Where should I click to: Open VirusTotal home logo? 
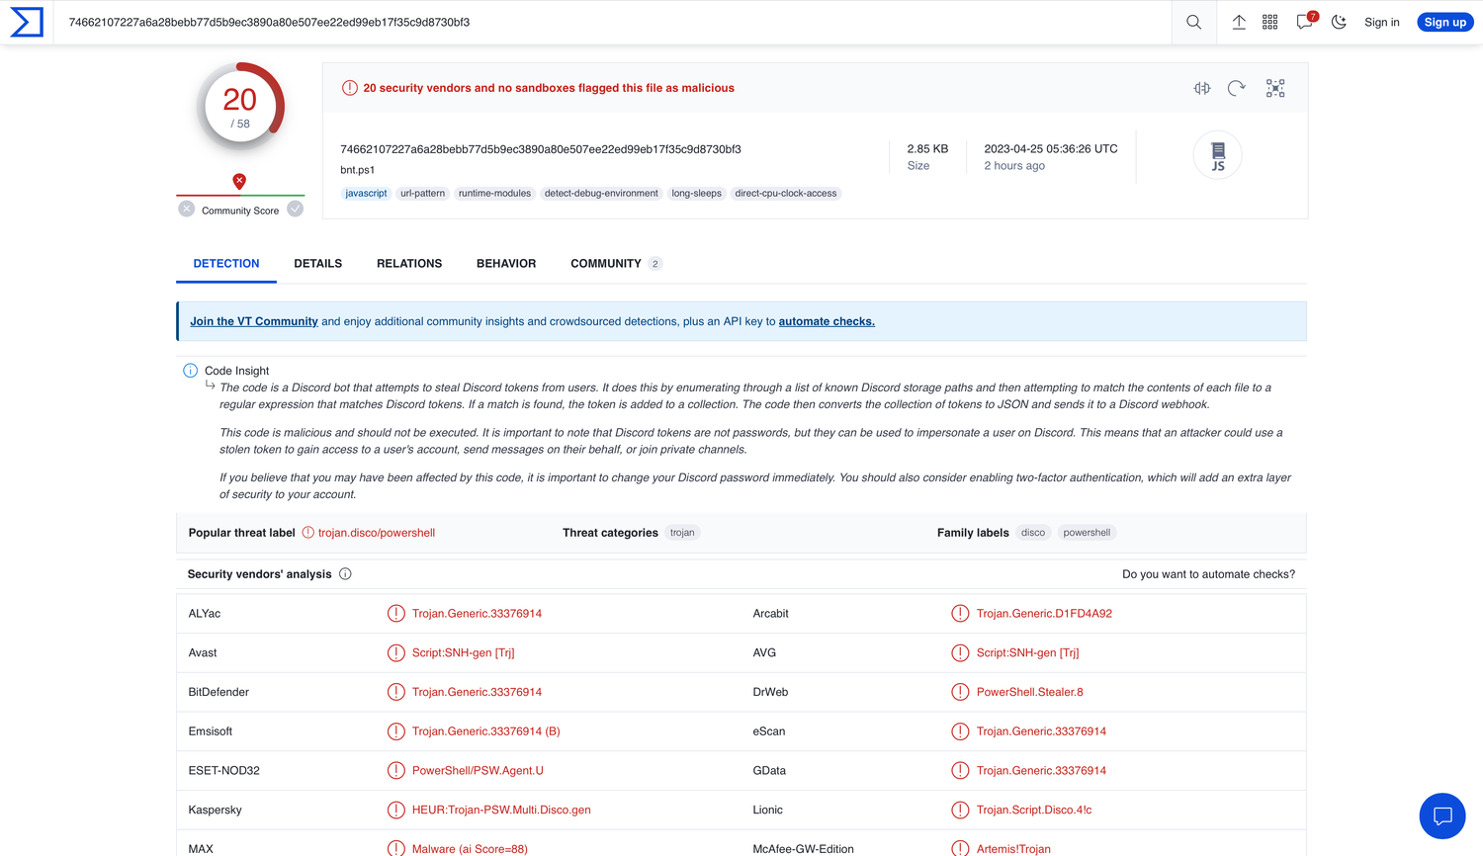click(27, 22)
